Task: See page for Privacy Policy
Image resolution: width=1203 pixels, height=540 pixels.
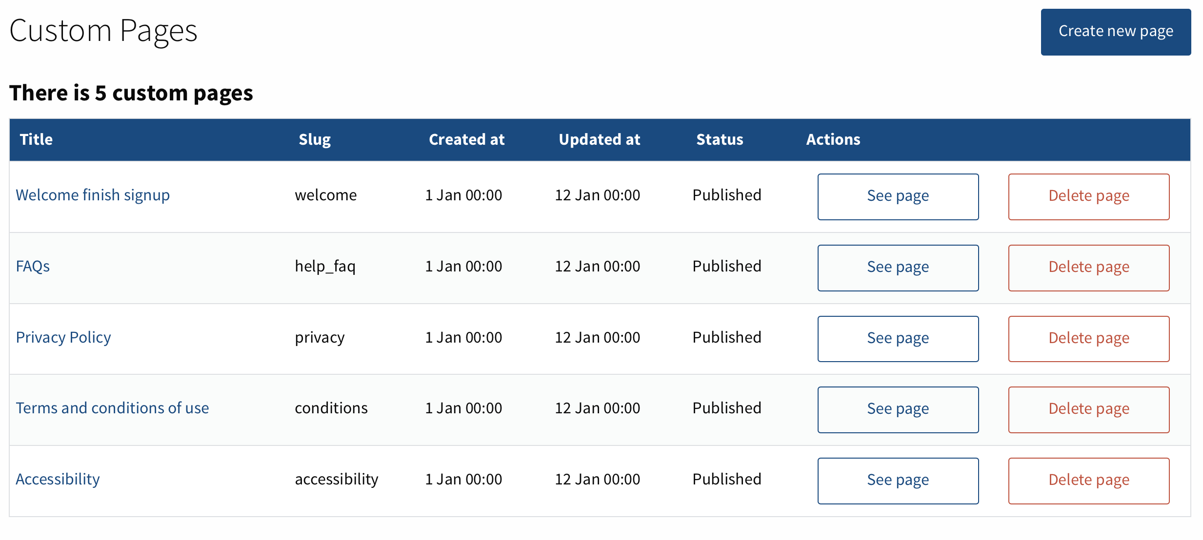Action: [898, 338]
